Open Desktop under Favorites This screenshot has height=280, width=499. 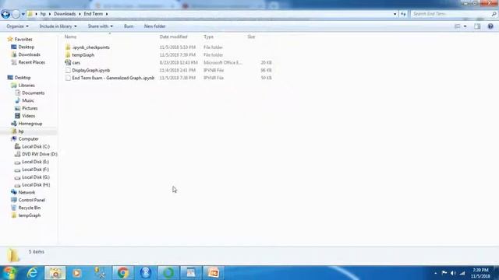pos(26,47)
